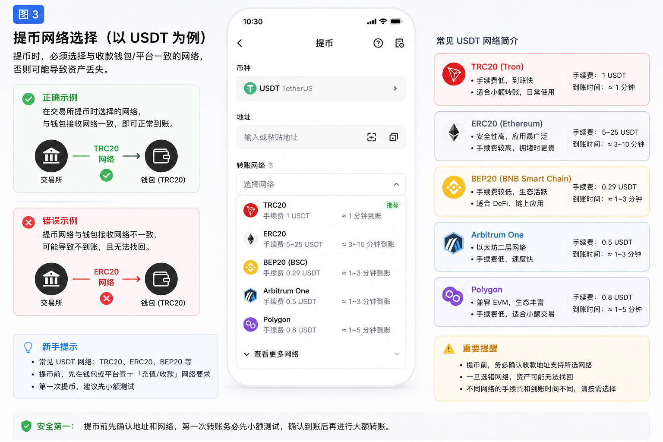Open the withdrawal history record icon
This screenshot has width=663, height=442.
tap(400, 43)
